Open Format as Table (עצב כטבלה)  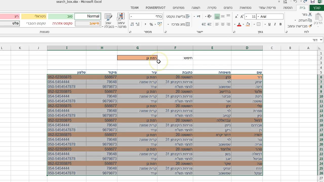[108, 20]
